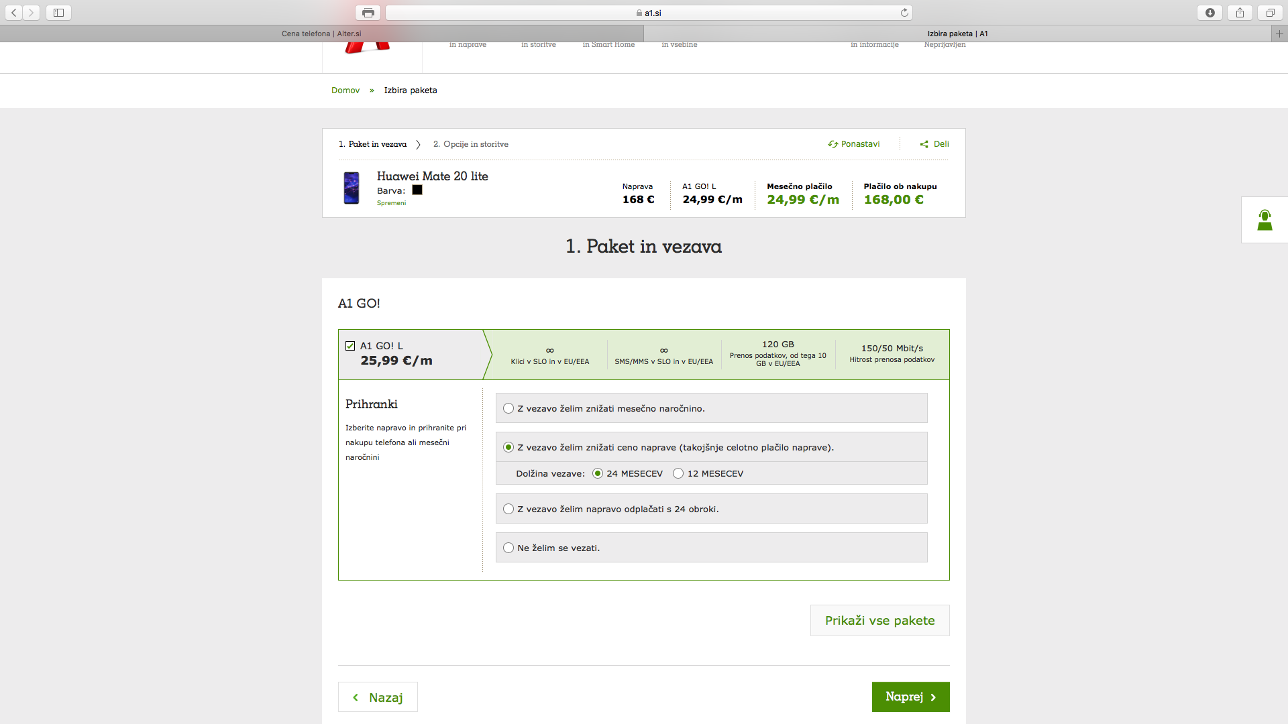Viewport: 1288px width, 724px height.
Task: Click the Deli share link
Action: tap(934, 144)
